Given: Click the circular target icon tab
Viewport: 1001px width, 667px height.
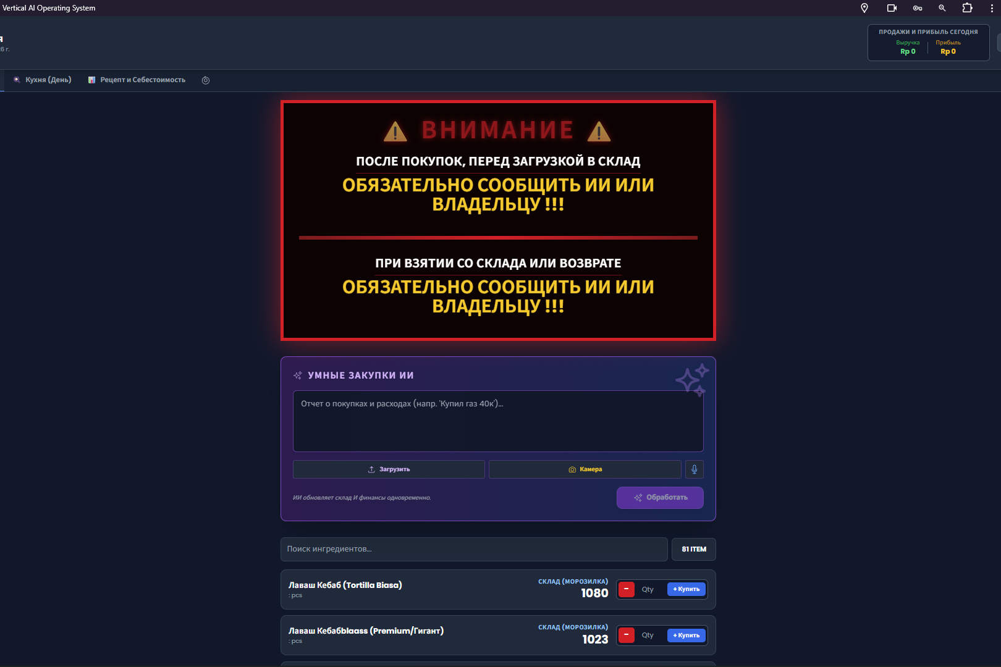Looking at the screenshot, I should (x=206, y=80).
